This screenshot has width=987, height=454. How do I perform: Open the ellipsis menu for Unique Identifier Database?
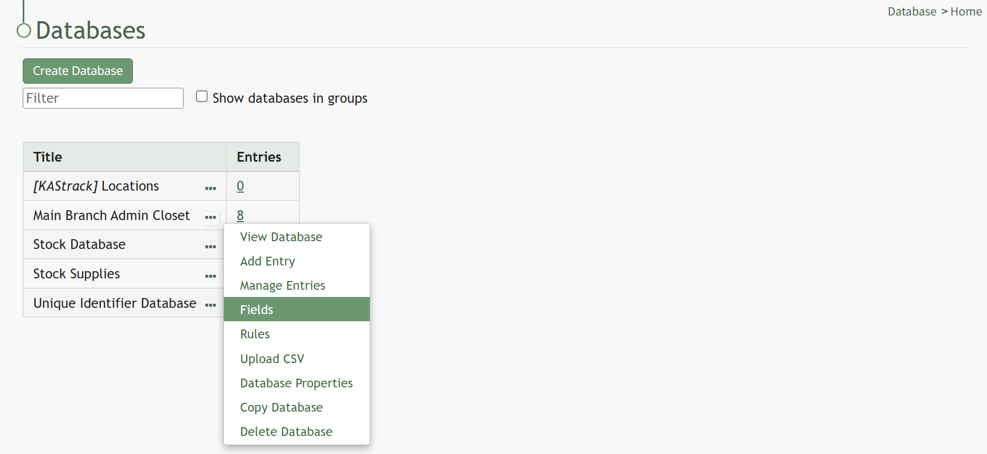(210, 305)
